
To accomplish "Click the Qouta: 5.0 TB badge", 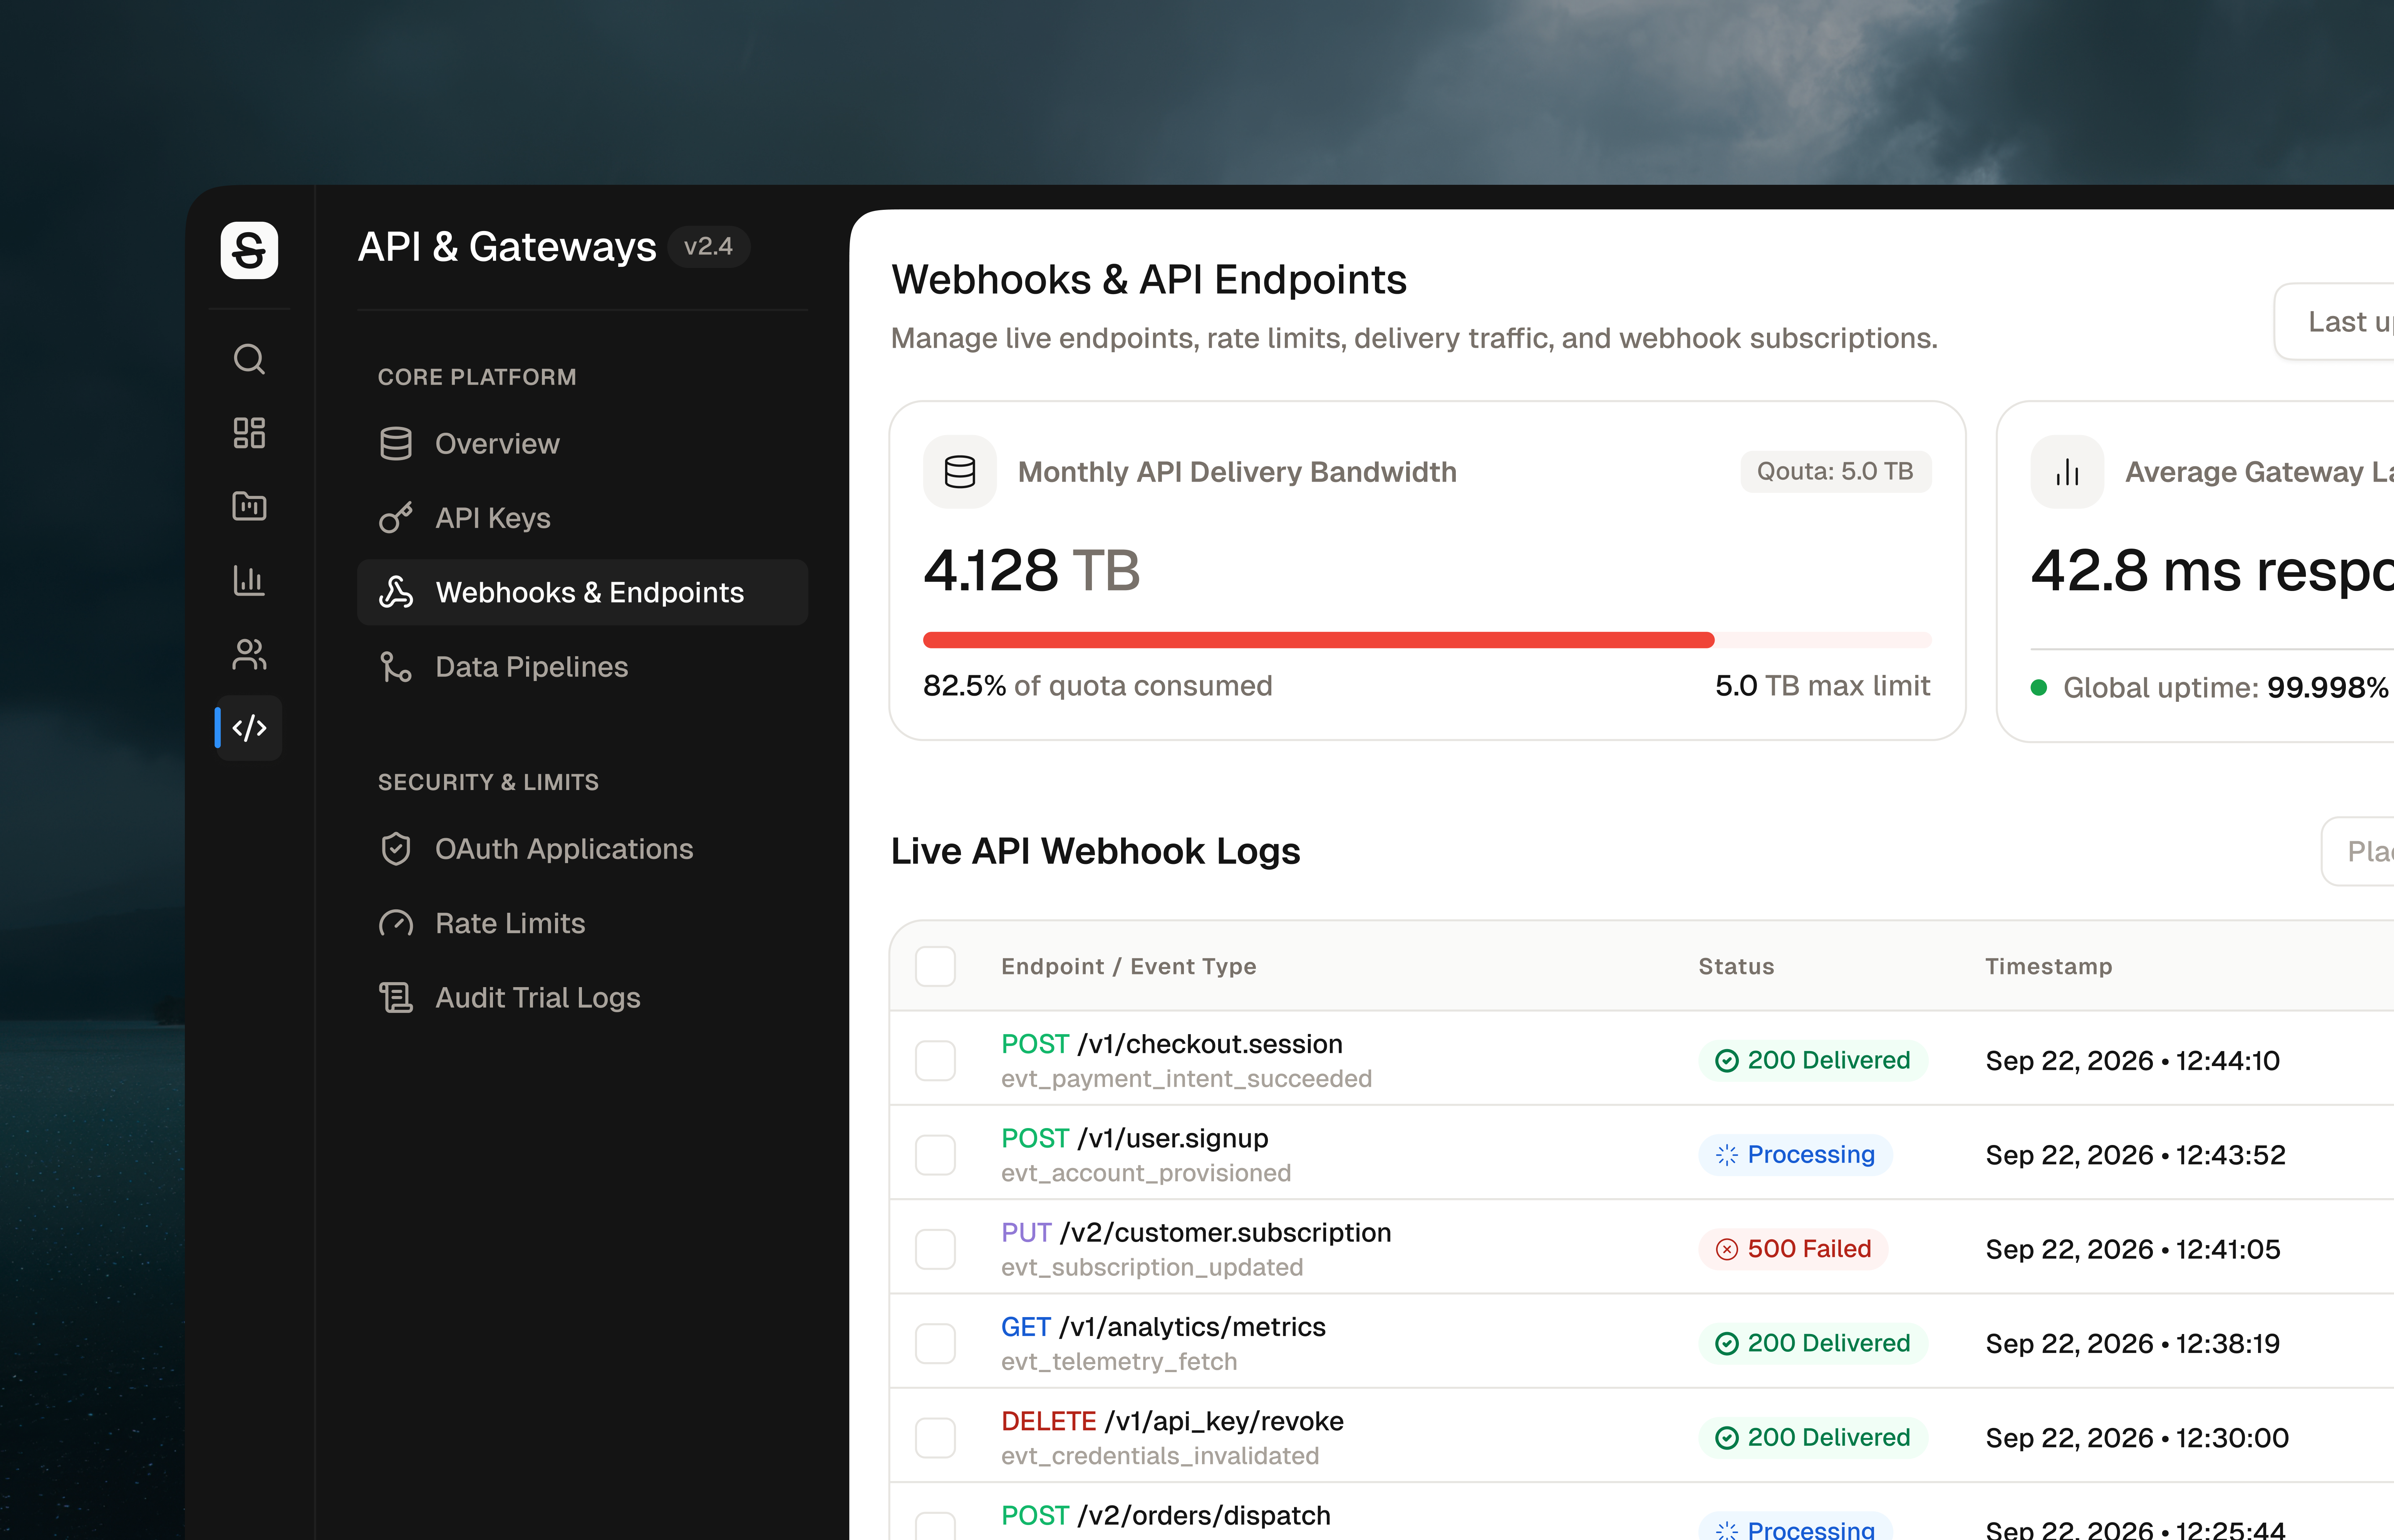I will (x=1836, y=472).
